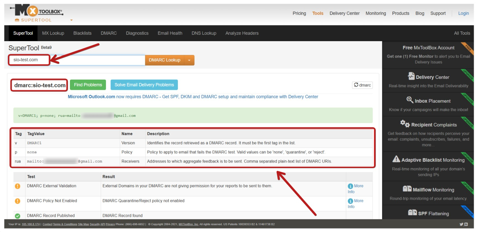Screen dimensions: 478x232
Task: Open the Monitoring menu item
Action: click(376, 13)
